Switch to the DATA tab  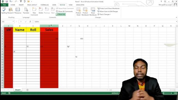(54, 5)
